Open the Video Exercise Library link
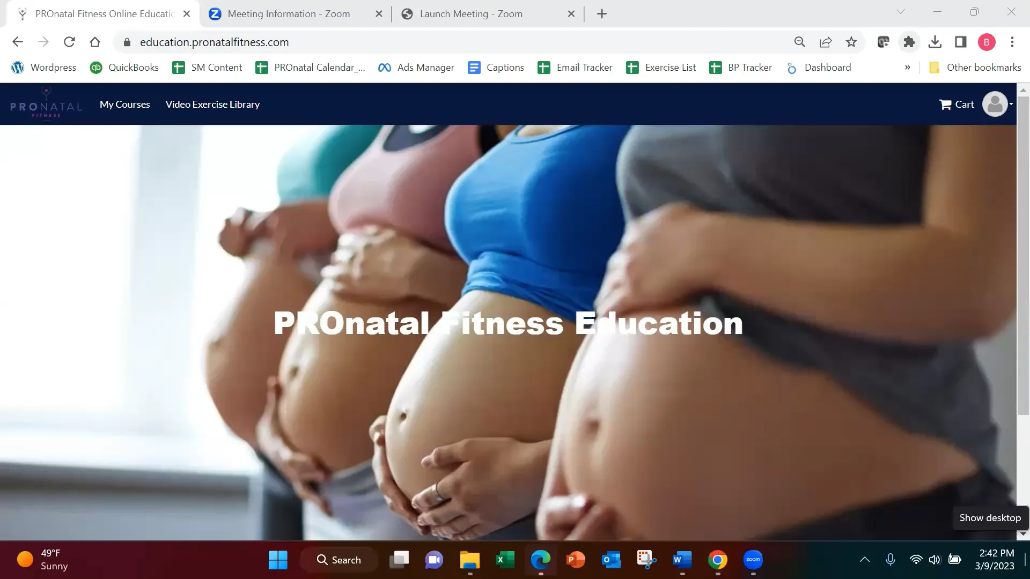The width and height of the screenshot is (1030, 579). pos(212,104)
